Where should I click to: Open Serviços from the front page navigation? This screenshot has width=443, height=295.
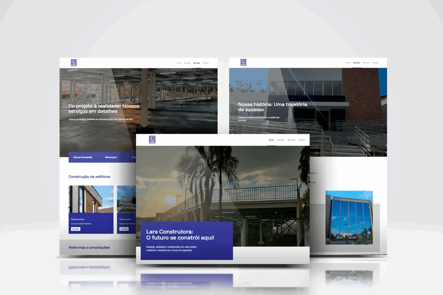(x=291, y=140)
